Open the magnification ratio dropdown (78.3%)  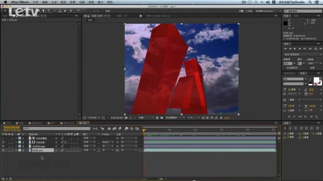(93, 118)
